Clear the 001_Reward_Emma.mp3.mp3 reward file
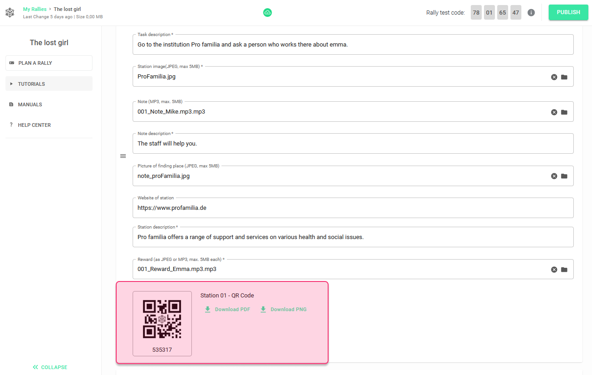592x375 pixels. tap(554, 270)
